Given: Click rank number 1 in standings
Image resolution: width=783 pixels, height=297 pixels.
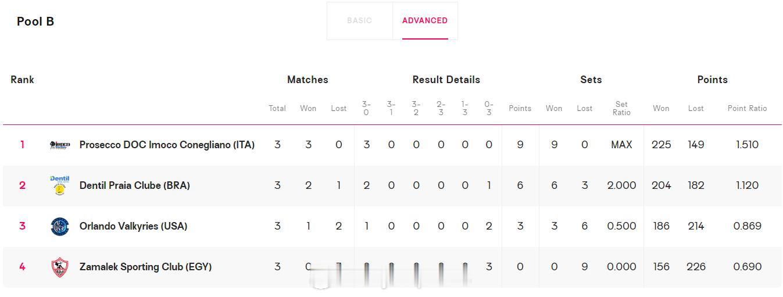Looking at the screenshot, I should 22,145.
